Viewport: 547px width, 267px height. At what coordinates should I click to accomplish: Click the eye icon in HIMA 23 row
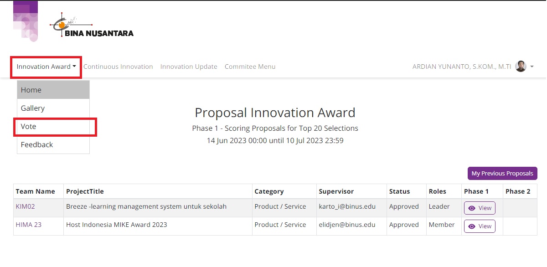(x=472, y=226)
